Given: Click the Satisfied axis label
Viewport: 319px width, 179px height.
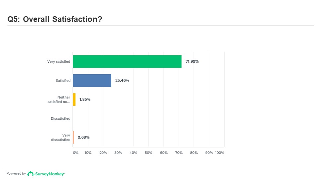Looking at the screenshot, I should 63,81.
